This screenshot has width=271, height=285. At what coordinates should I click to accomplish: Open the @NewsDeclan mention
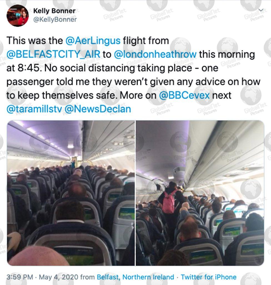coord(97,109)
